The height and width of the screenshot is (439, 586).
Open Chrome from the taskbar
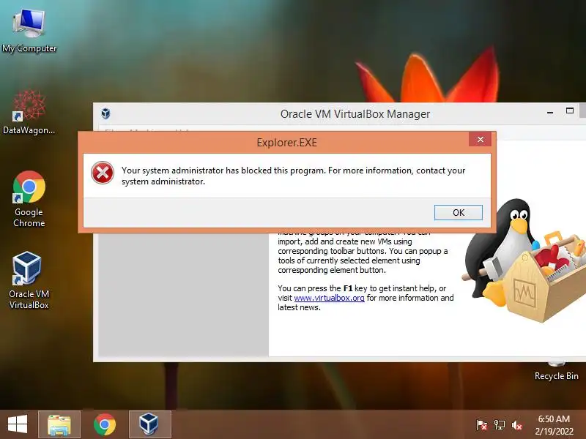[105, 424]
